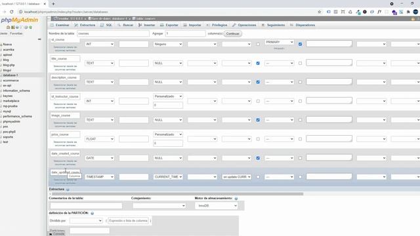Focus custom default value field for price_course
This screenshot has width=420, height=236.
168,143
